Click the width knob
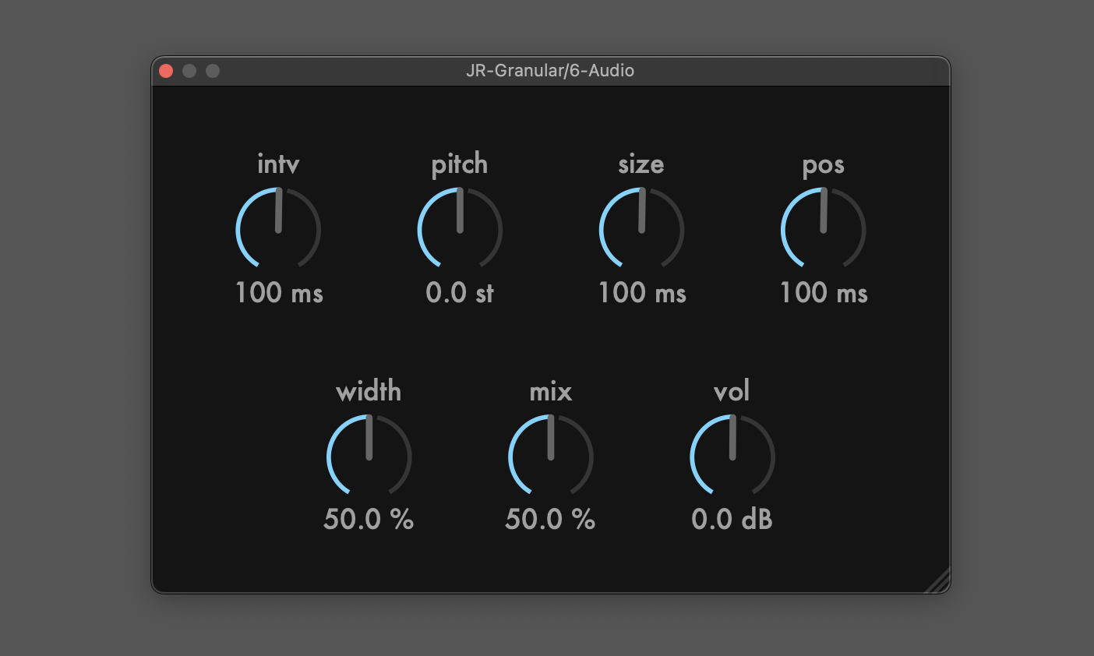 369,455
